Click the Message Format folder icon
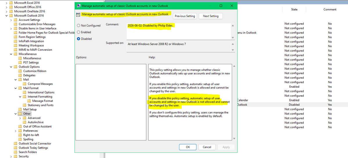348x158 pixels. pyautogui.click(x=29, y=101)
